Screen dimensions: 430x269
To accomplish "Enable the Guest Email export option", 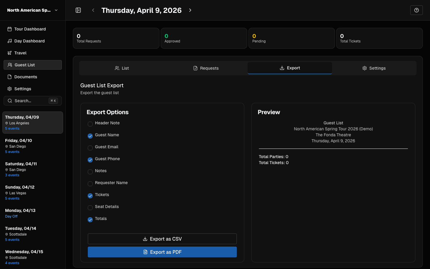I will point(90,148).
